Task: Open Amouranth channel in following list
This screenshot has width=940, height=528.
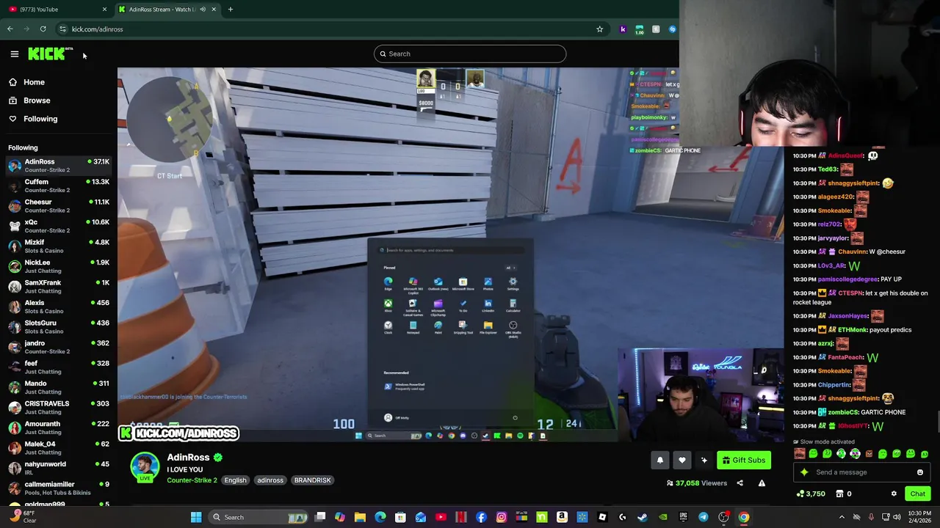Action: pyautogui.click(x=59, y=428)
